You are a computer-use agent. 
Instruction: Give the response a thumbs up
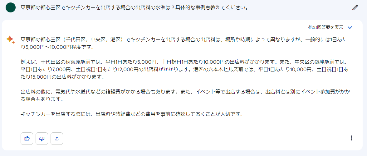click(x=27, y=139)
